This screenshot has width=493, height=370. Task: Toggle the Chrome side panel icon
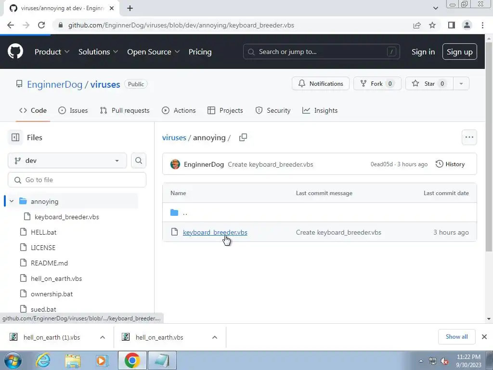(x=451, y=25)
